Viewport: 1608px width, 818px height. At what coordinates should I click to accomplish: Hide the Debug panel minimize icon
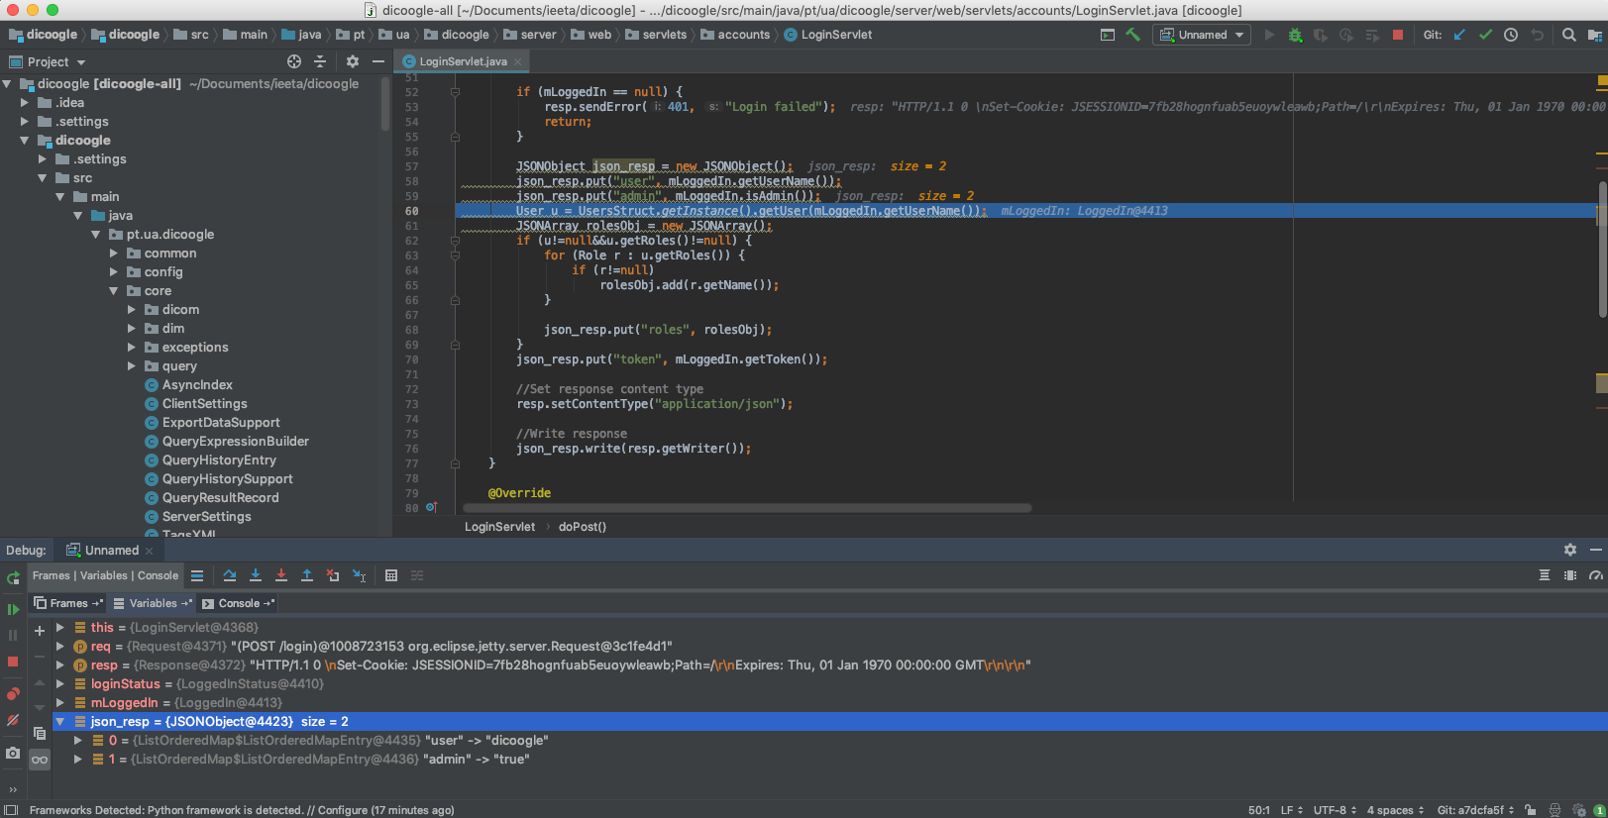(1596, 550)
